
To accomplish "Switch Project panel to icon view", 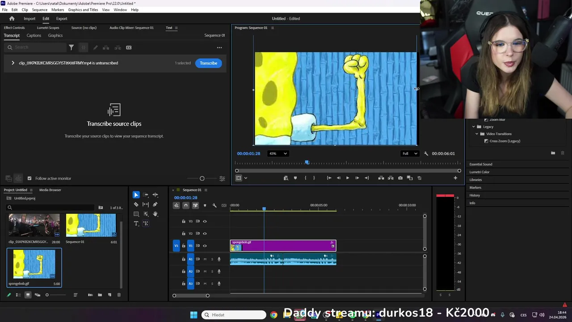I will pyautogui.click(x=28, y=295).
